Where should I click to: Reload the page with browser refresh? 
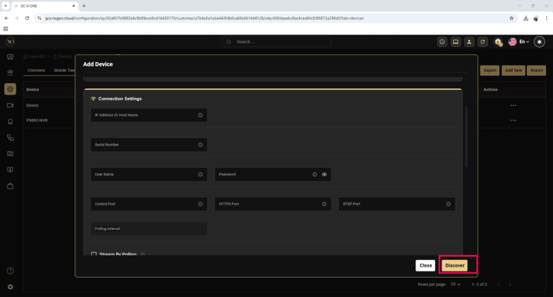pos(27,18)
